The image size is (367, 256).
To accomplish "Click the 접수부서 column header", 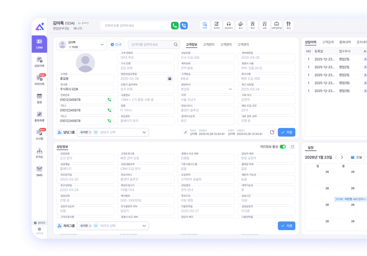I will pos(349,51).
